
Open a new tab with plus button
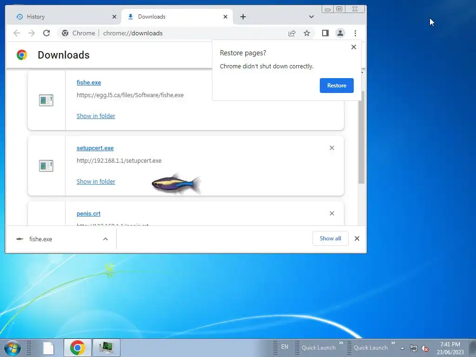point(243,17)
